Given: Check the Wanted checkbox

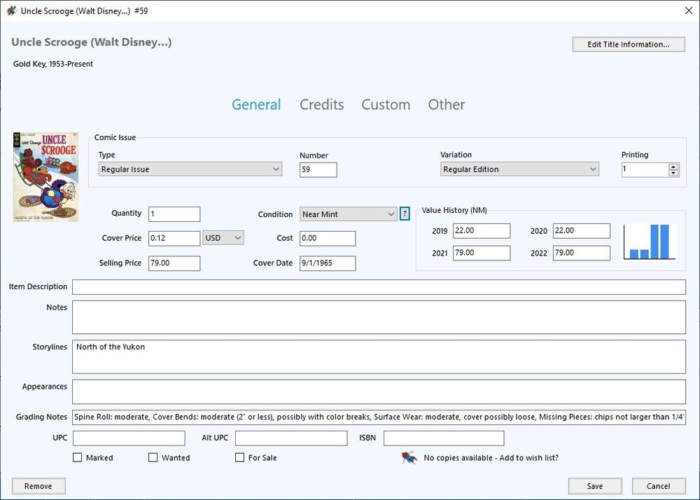Looking at the screenshot, I should click(x=153, y=457).
